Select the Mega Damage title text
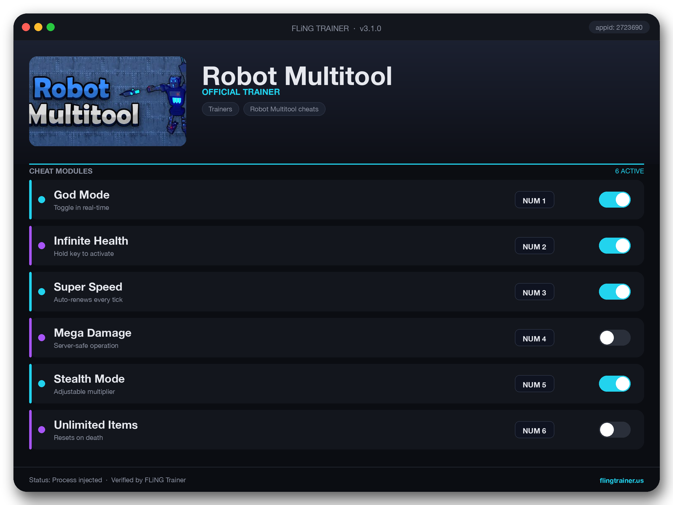673x505 pixels. (93, 333)
